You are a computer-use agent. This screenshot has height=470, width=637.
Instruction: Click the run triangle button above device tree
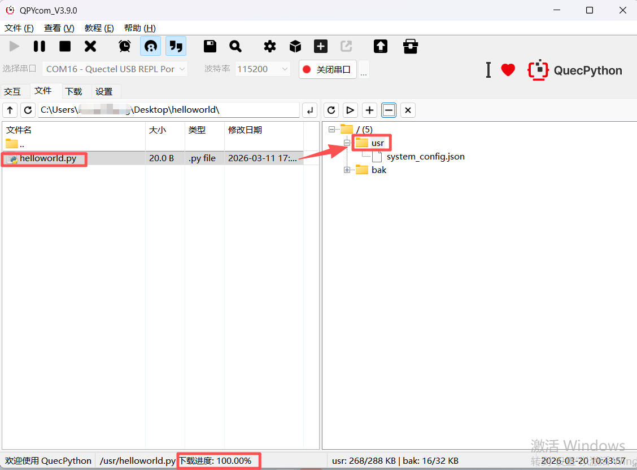350,110
